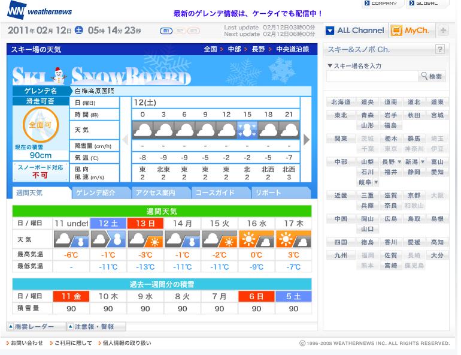Select the 四国 region button
The image size is (461, 355).
click(341, 242)
